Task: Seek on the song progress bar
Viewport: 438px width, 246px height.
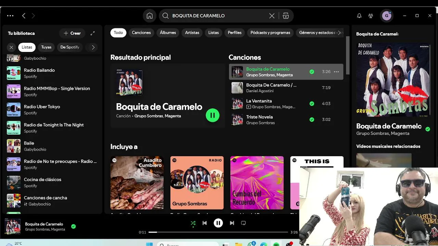Action: (218, 232)
